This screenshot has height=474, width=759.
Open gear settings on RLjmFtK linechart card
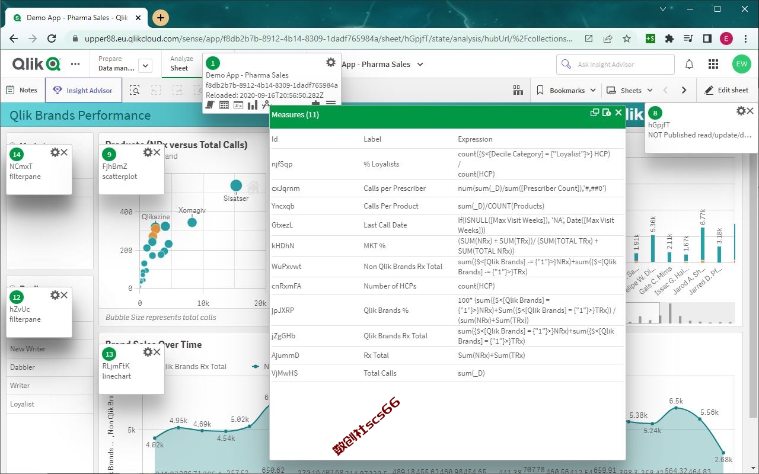148,352
